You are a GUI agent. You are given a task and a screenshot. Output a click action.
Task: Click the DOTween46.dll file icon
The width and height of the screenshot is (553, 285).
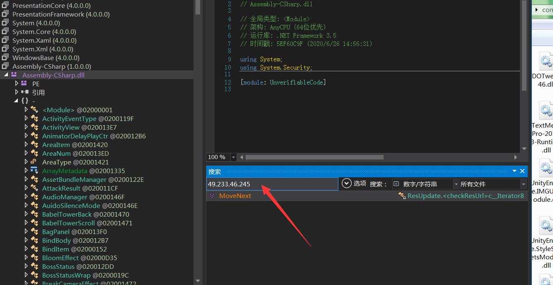pyautogui.click(x=546, y=62)
